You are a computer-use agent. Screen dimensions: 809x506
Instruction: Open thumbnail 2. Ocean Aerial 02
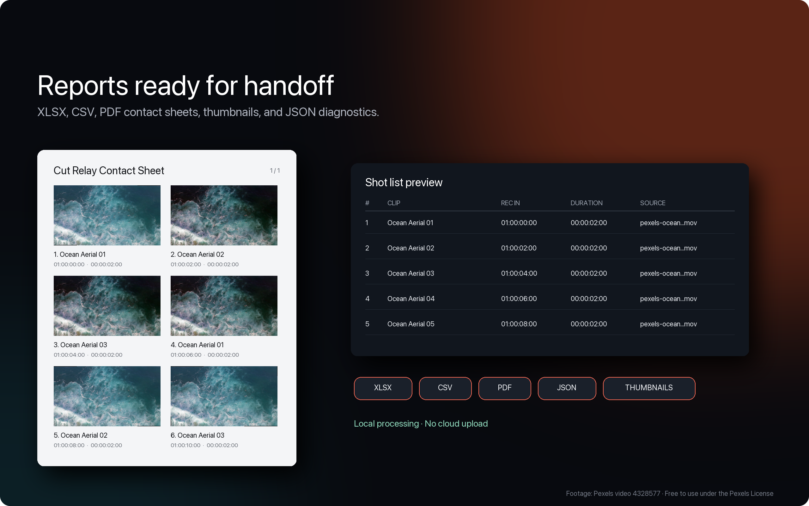coord(224,215)
